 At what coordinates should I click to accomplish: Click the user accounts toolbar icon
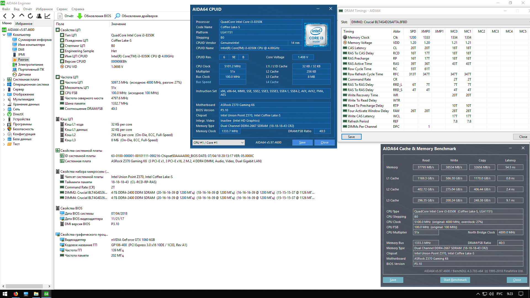point(39,16)
